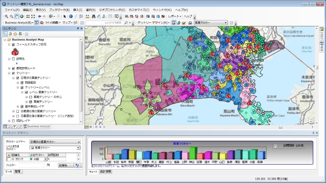Screen dimensions: 326x183
Task: Click the search magnifier icon
Action: 126,23
